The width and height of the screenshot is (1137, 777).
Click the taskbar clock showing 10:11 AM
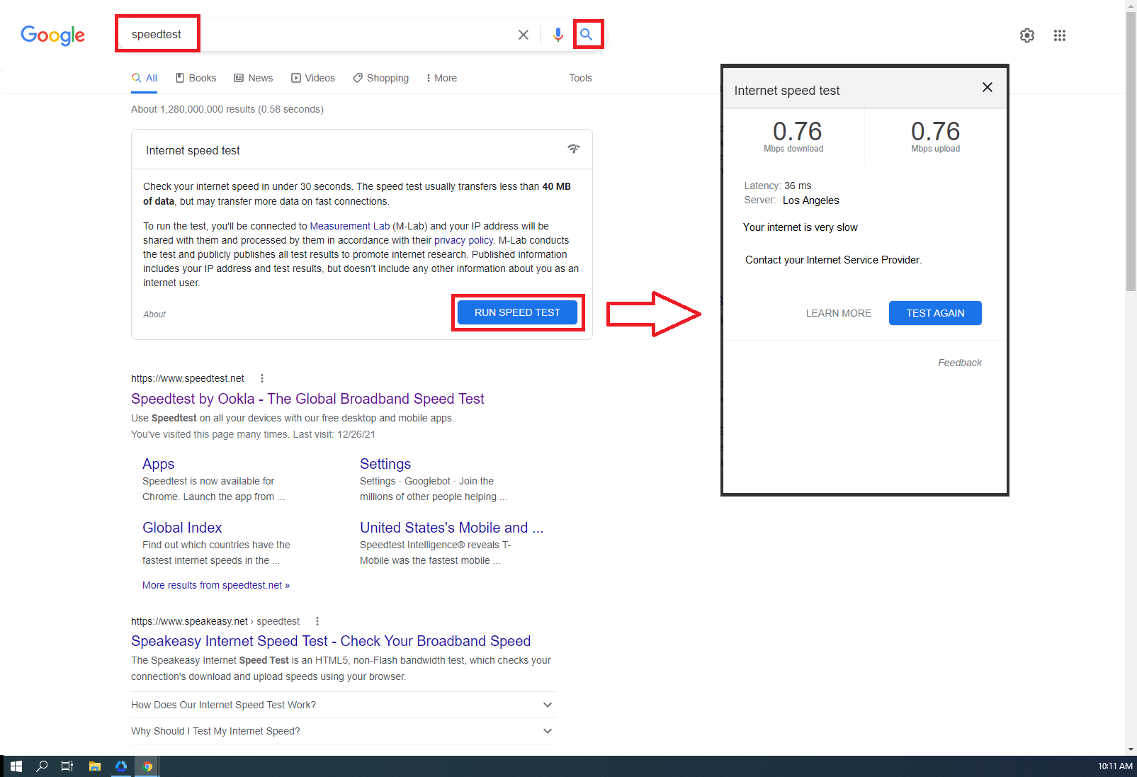point(1115,766)
